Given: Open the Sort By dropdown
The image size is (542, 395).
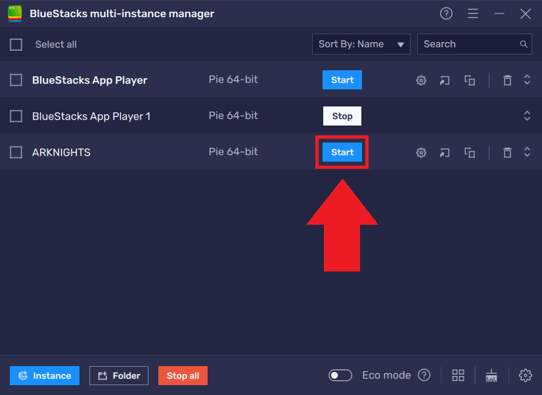Looking at the screenshot, I should pos(361,44).
